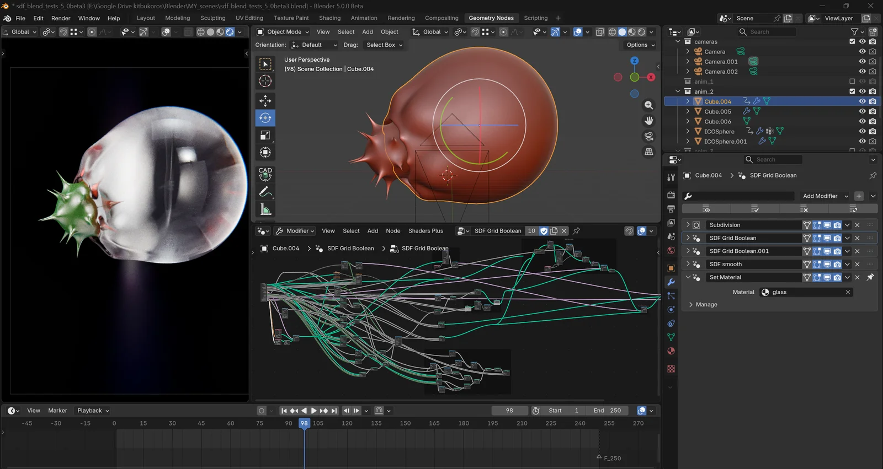Pin the node editor with pin icon

click(577, 231)
